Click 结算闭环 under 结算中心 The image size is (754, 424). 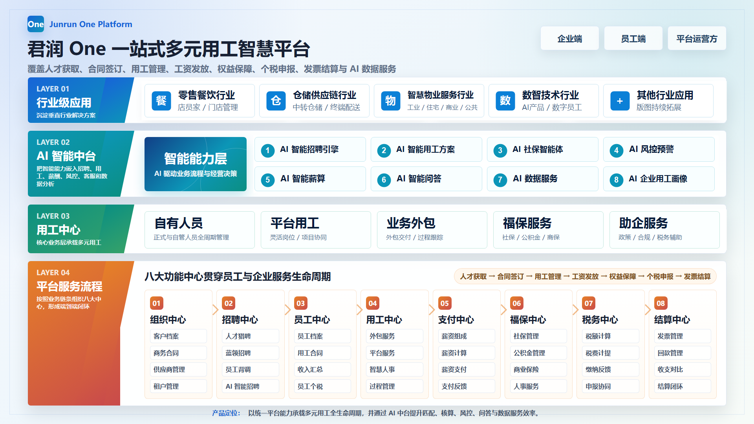pos(683,386)
